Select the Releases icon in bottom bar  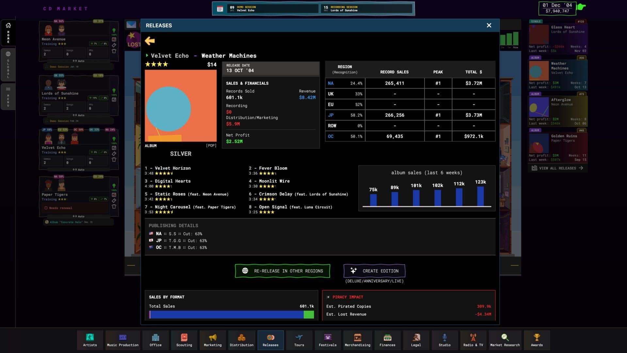click(270, 340)
